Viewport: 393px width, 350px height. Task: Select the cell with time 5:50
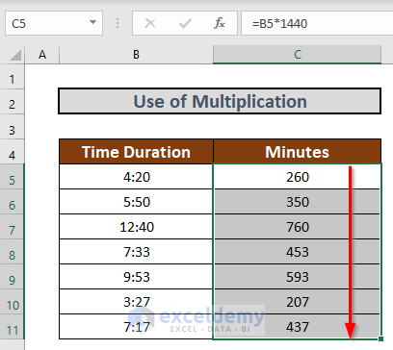click(x=136, y=202)
